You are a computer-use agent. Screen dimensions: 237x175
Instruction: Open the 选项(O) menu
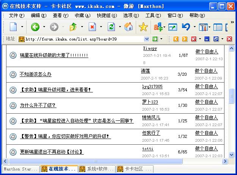131,16
